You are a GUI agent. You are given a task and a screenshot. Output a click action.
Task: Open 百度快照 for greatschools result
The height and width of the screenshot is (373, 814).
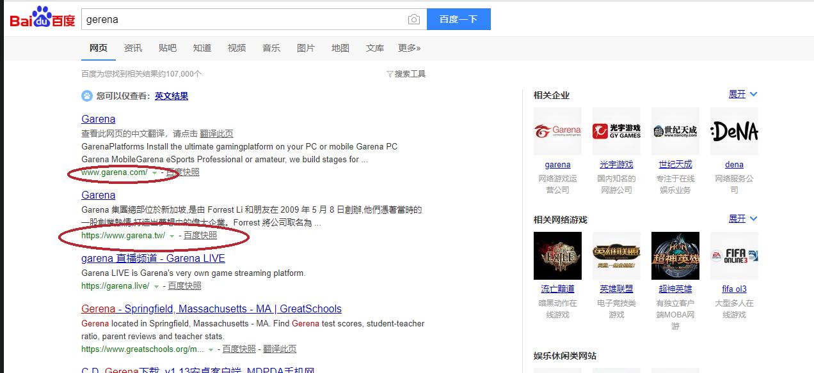point(239,349)
